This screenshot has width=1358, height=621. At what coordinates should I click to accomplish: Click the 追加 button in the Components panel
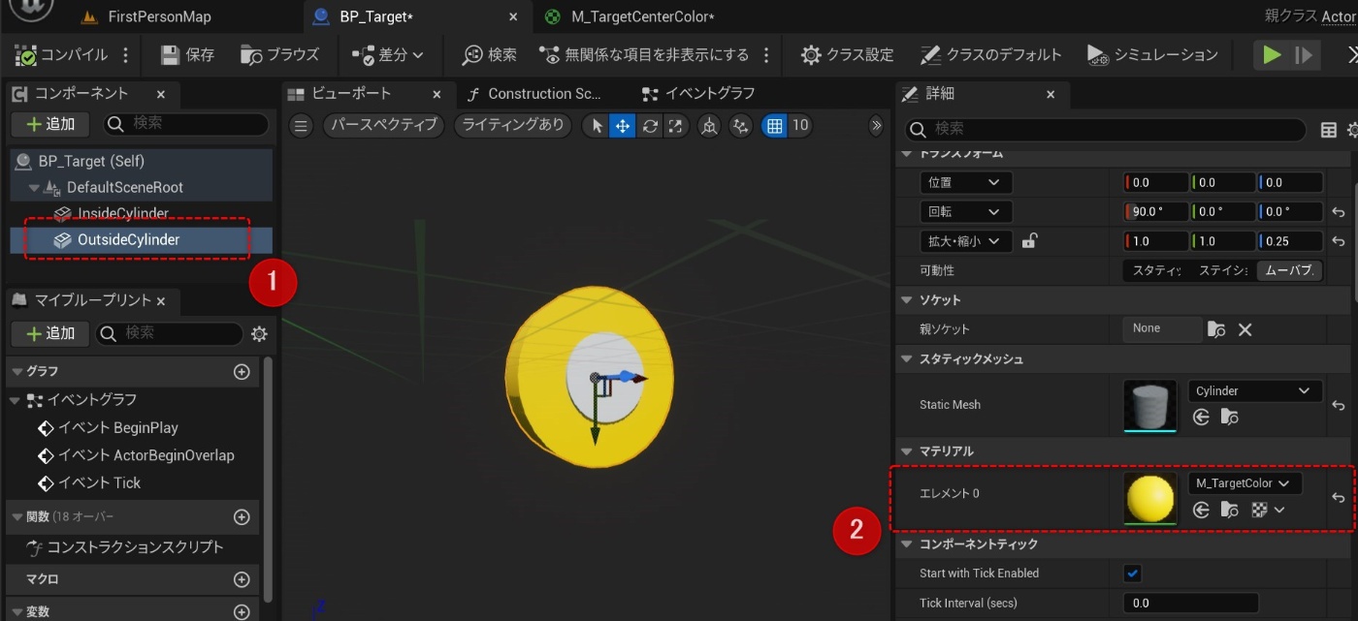click(x=49, y=124)
